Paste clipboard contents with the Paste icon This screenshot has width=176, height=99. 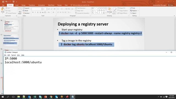tap(3, 9)
